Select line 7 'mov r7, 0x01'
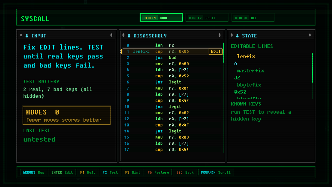The image size is (332, 187). (172, 88)
